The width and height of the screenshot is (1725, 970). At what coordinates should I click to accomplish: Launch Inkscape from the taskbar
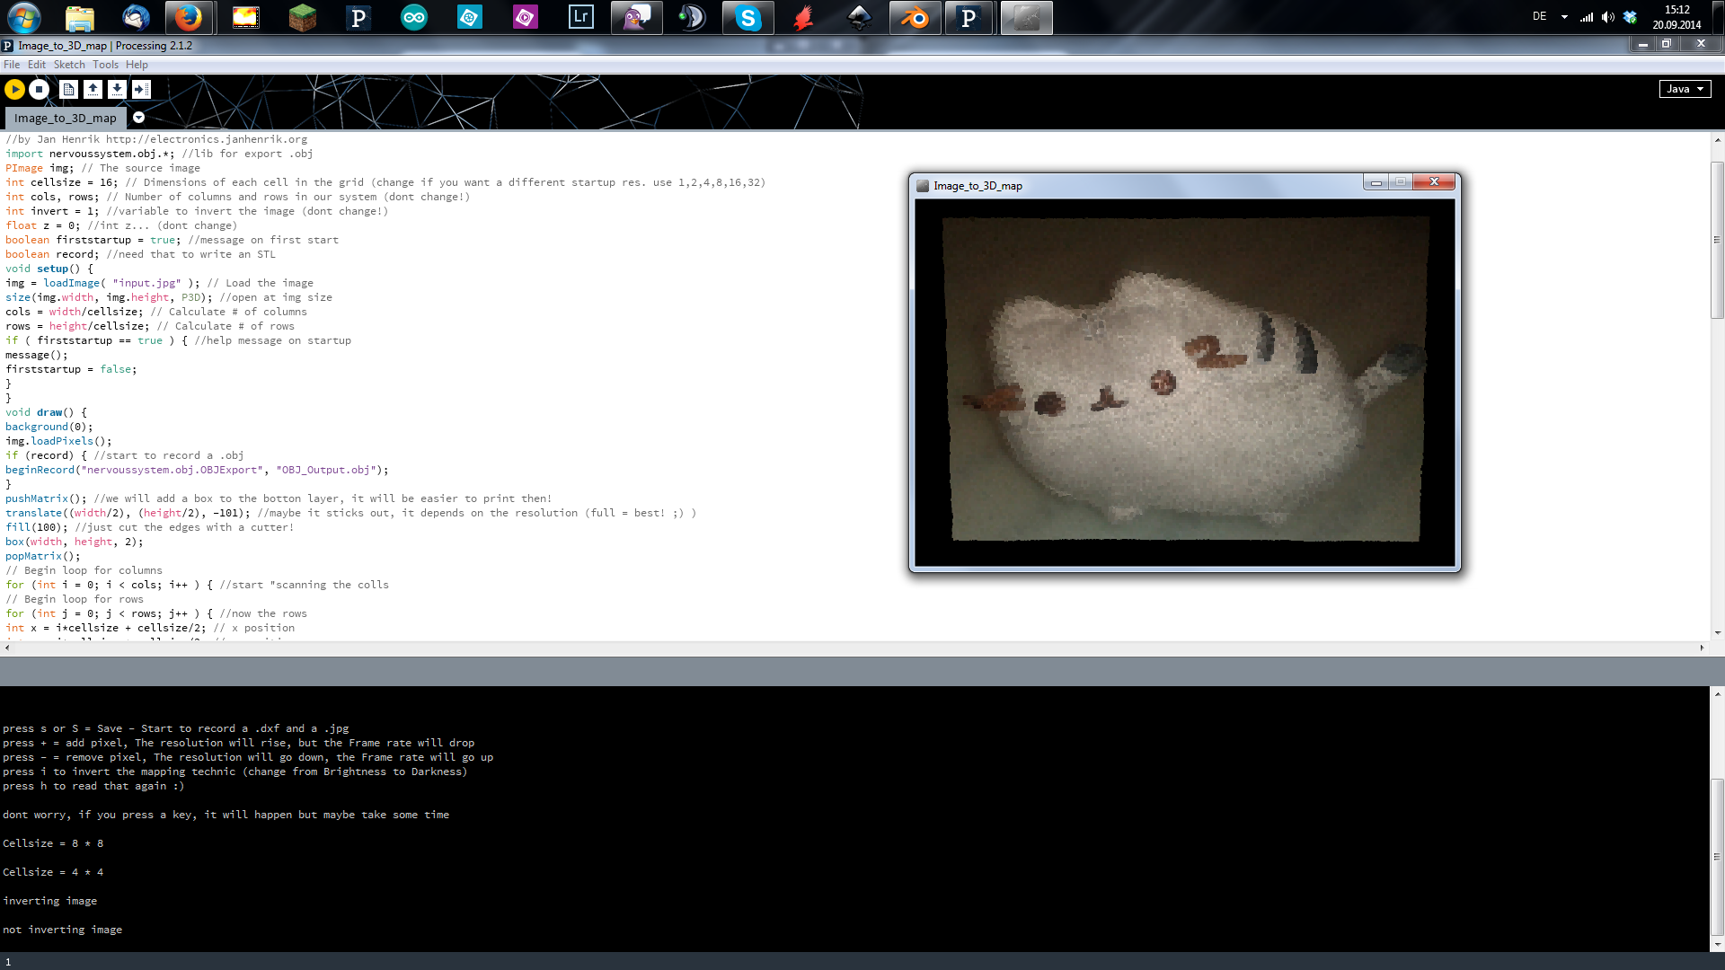(860, 17)
